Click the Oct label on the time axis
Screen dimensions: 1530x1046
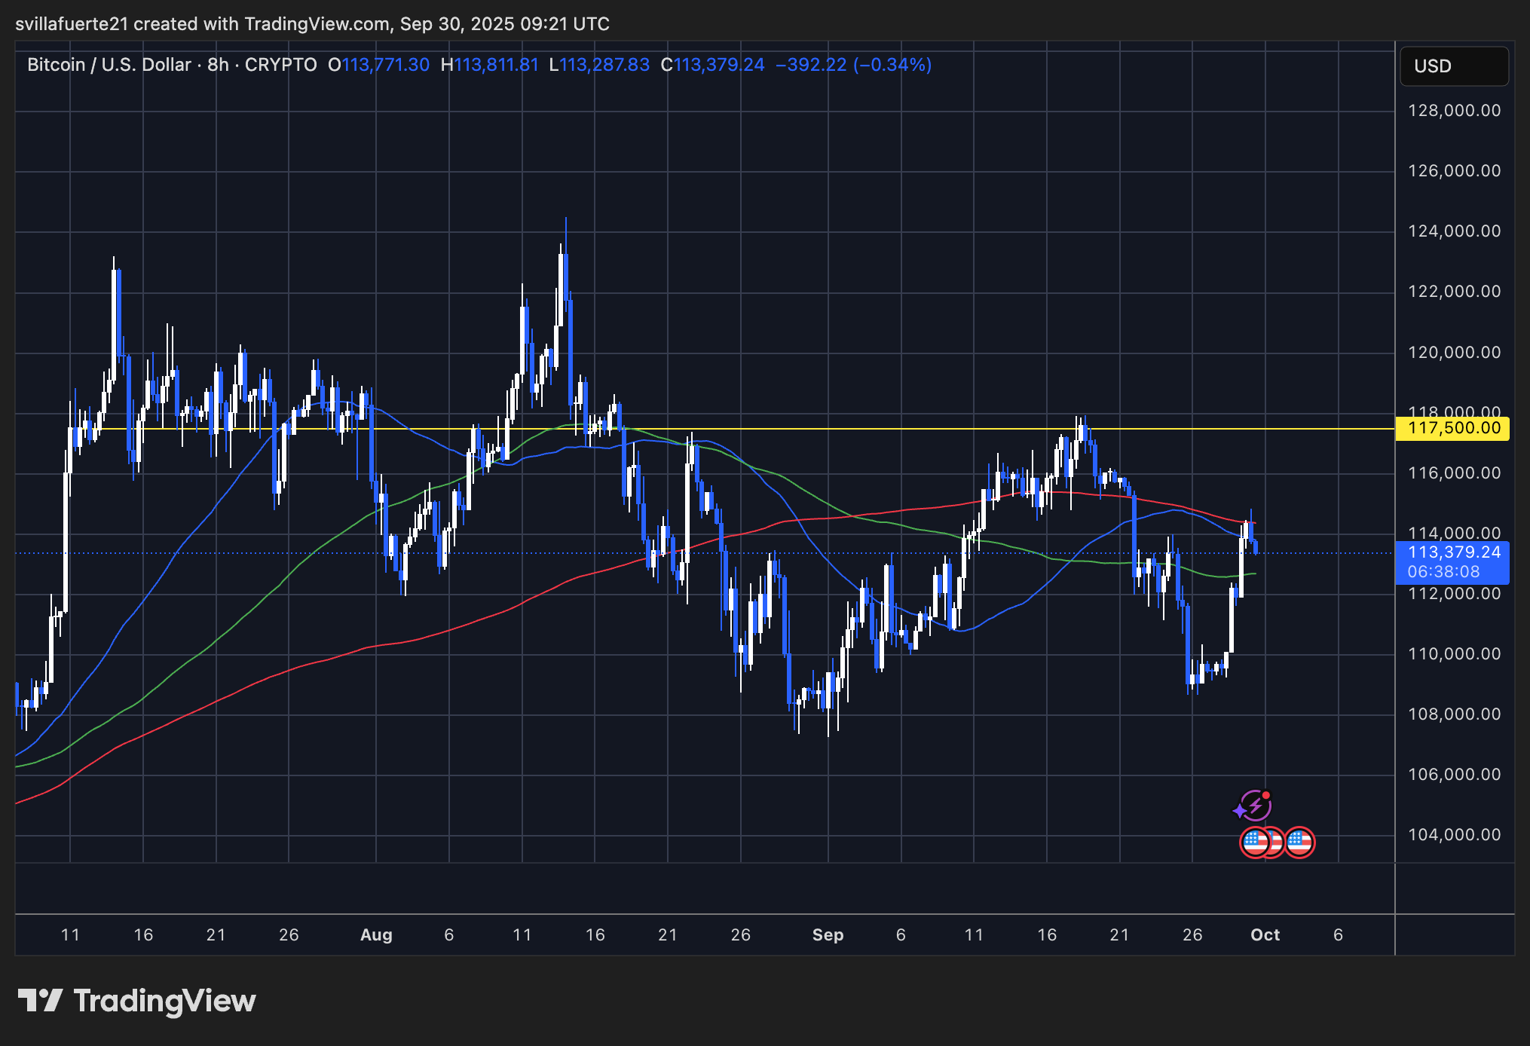coord(1266,934)
